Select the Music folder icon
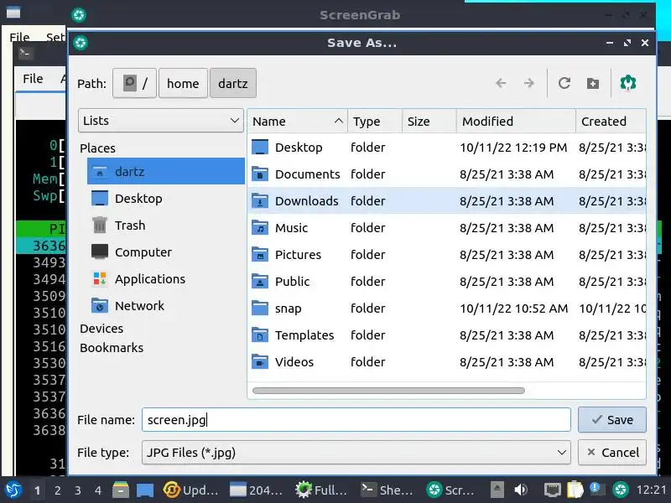Image resolution: width=671 pixels, height=503 pixels. [x=260, y=228]
